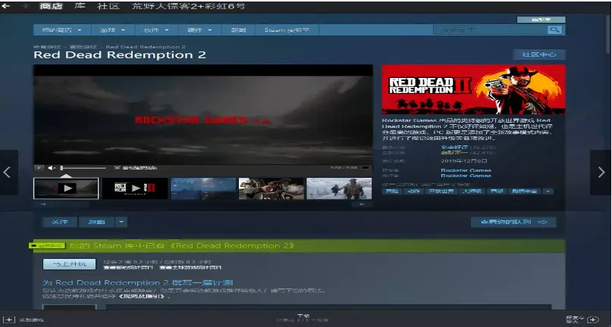
Task: Click the 忽略 (Ignore) button
Action: 97,222
